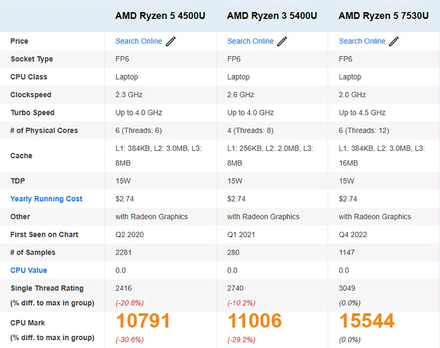Open the Yearly Running Cost link
This screenshot has width=440, height=348.
(46, 199)
